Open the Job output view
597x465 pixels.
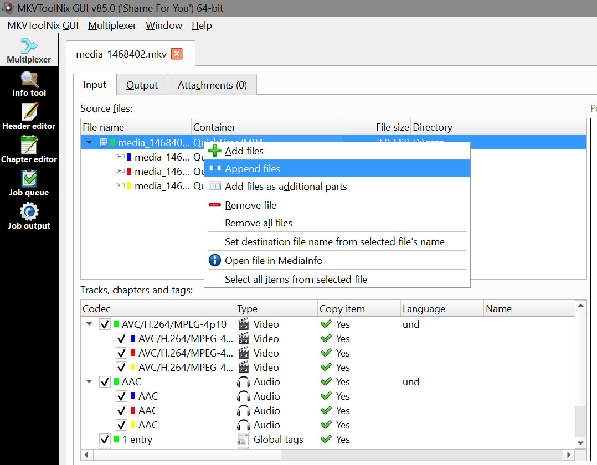click(29, 216)
